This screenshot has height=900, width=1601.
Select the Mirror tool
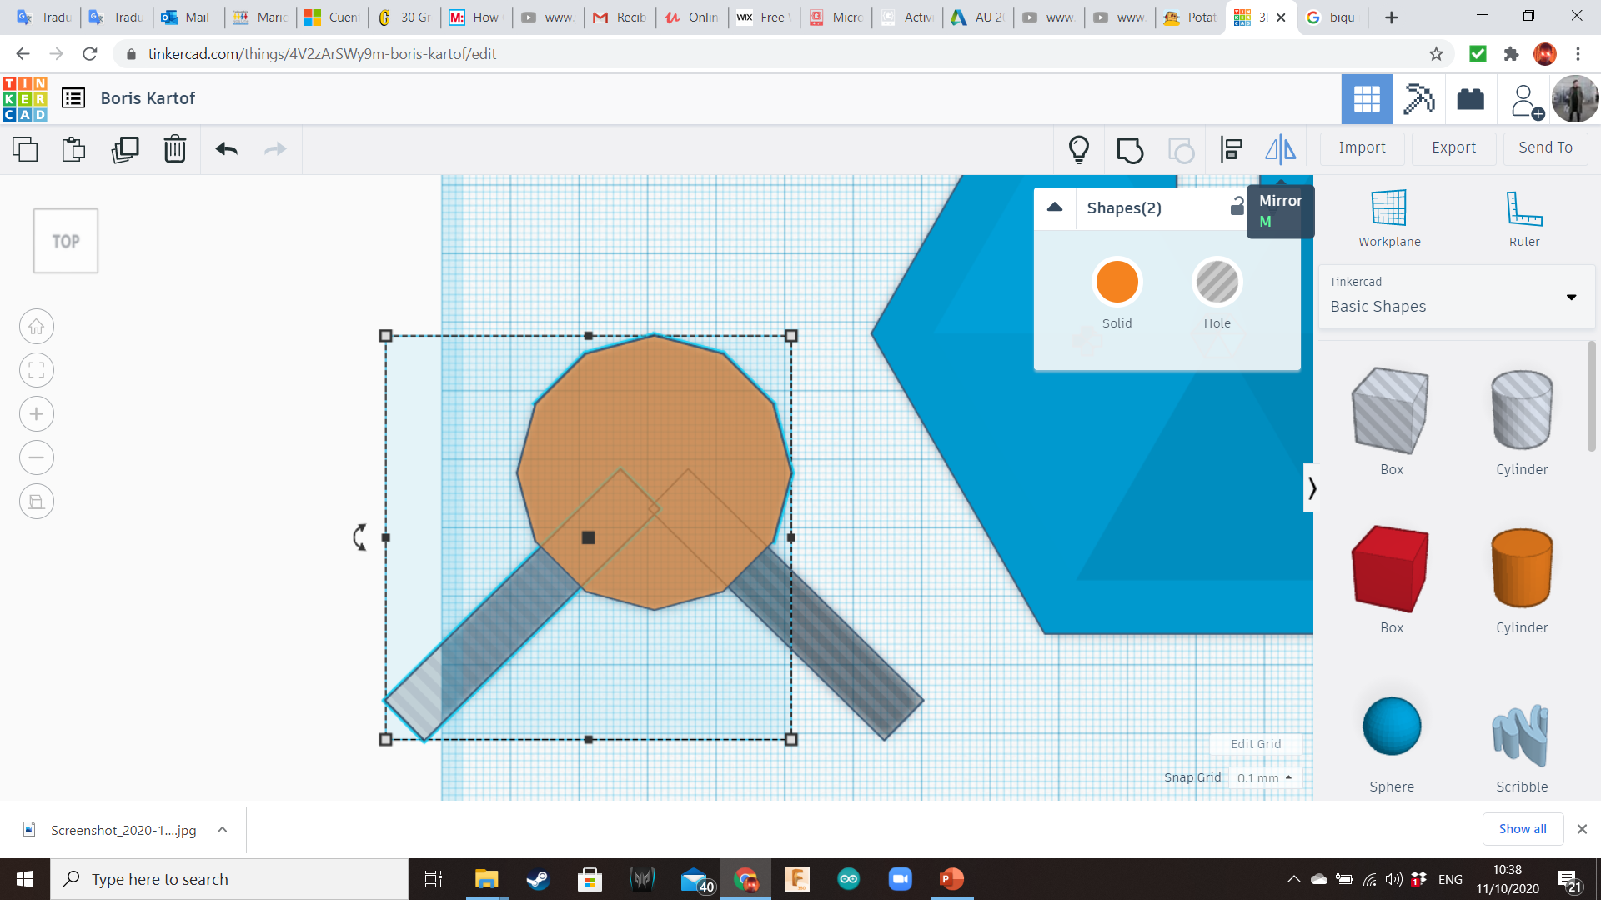pos(1279,147)
